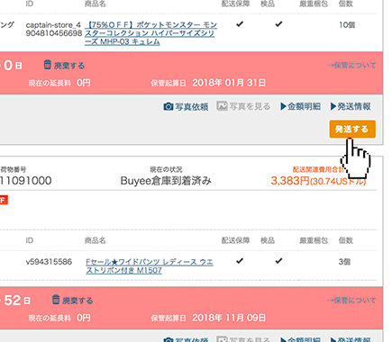Image resolution: width=392 pixels, height=342 pixels.
Task: Click the quantity 10個
Action: (347, 25)
